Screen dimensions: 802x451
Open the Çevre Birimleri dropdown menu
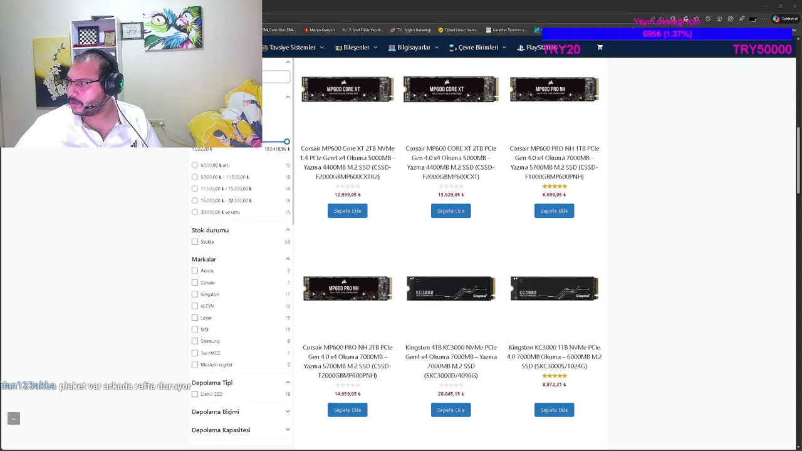click(x=478, y=48)
